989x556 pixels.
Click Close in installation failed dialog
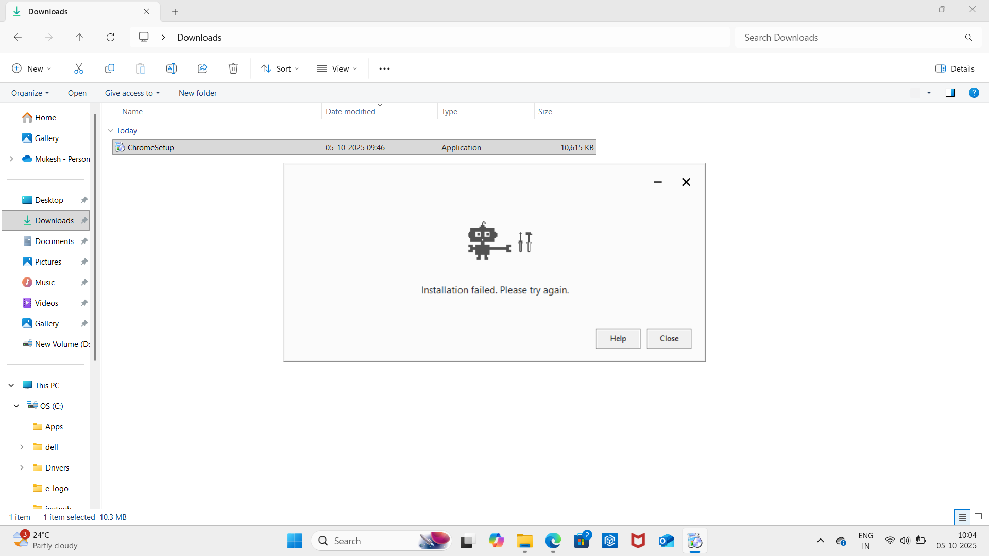[669, 339]
